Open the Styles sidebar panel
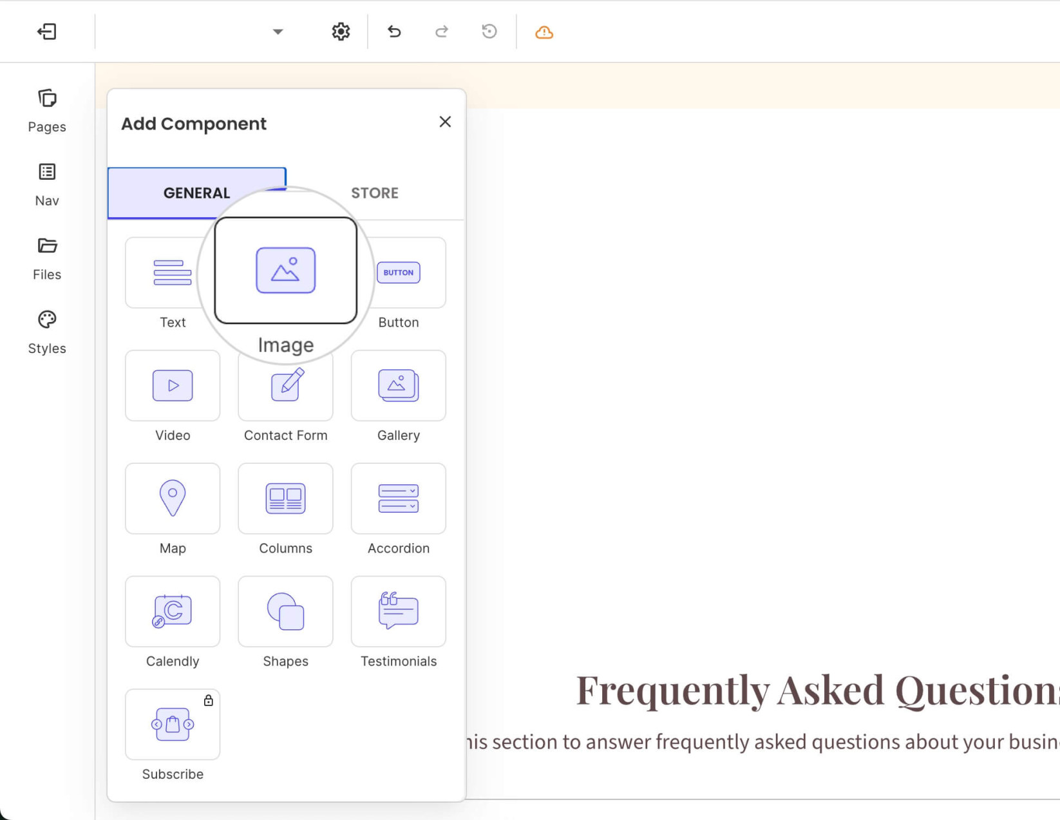This screenshot has height=820, width=1060. pos(47,332)
